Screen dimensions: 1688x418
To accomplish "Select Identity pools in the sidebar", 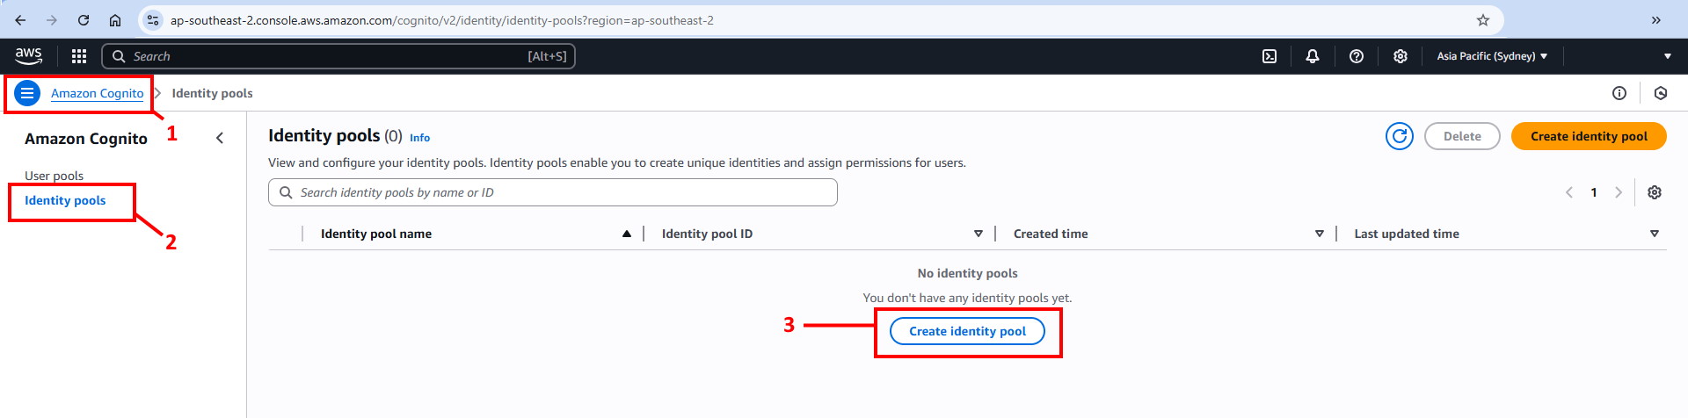I will tap(65, 200).
